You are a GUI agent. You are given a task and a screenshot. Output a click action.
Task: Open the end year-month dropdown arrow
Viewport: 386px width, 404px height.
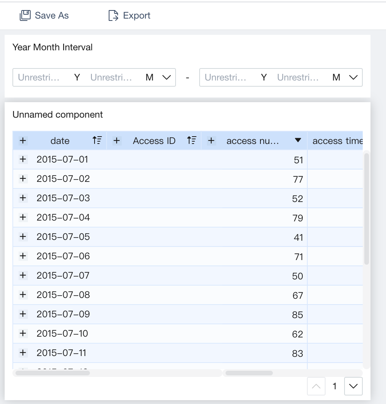pos(353,77)
